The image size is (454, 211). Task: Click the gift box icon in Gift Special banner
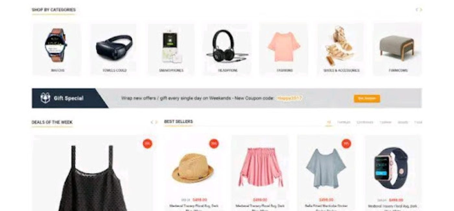(x=45, y=98)
